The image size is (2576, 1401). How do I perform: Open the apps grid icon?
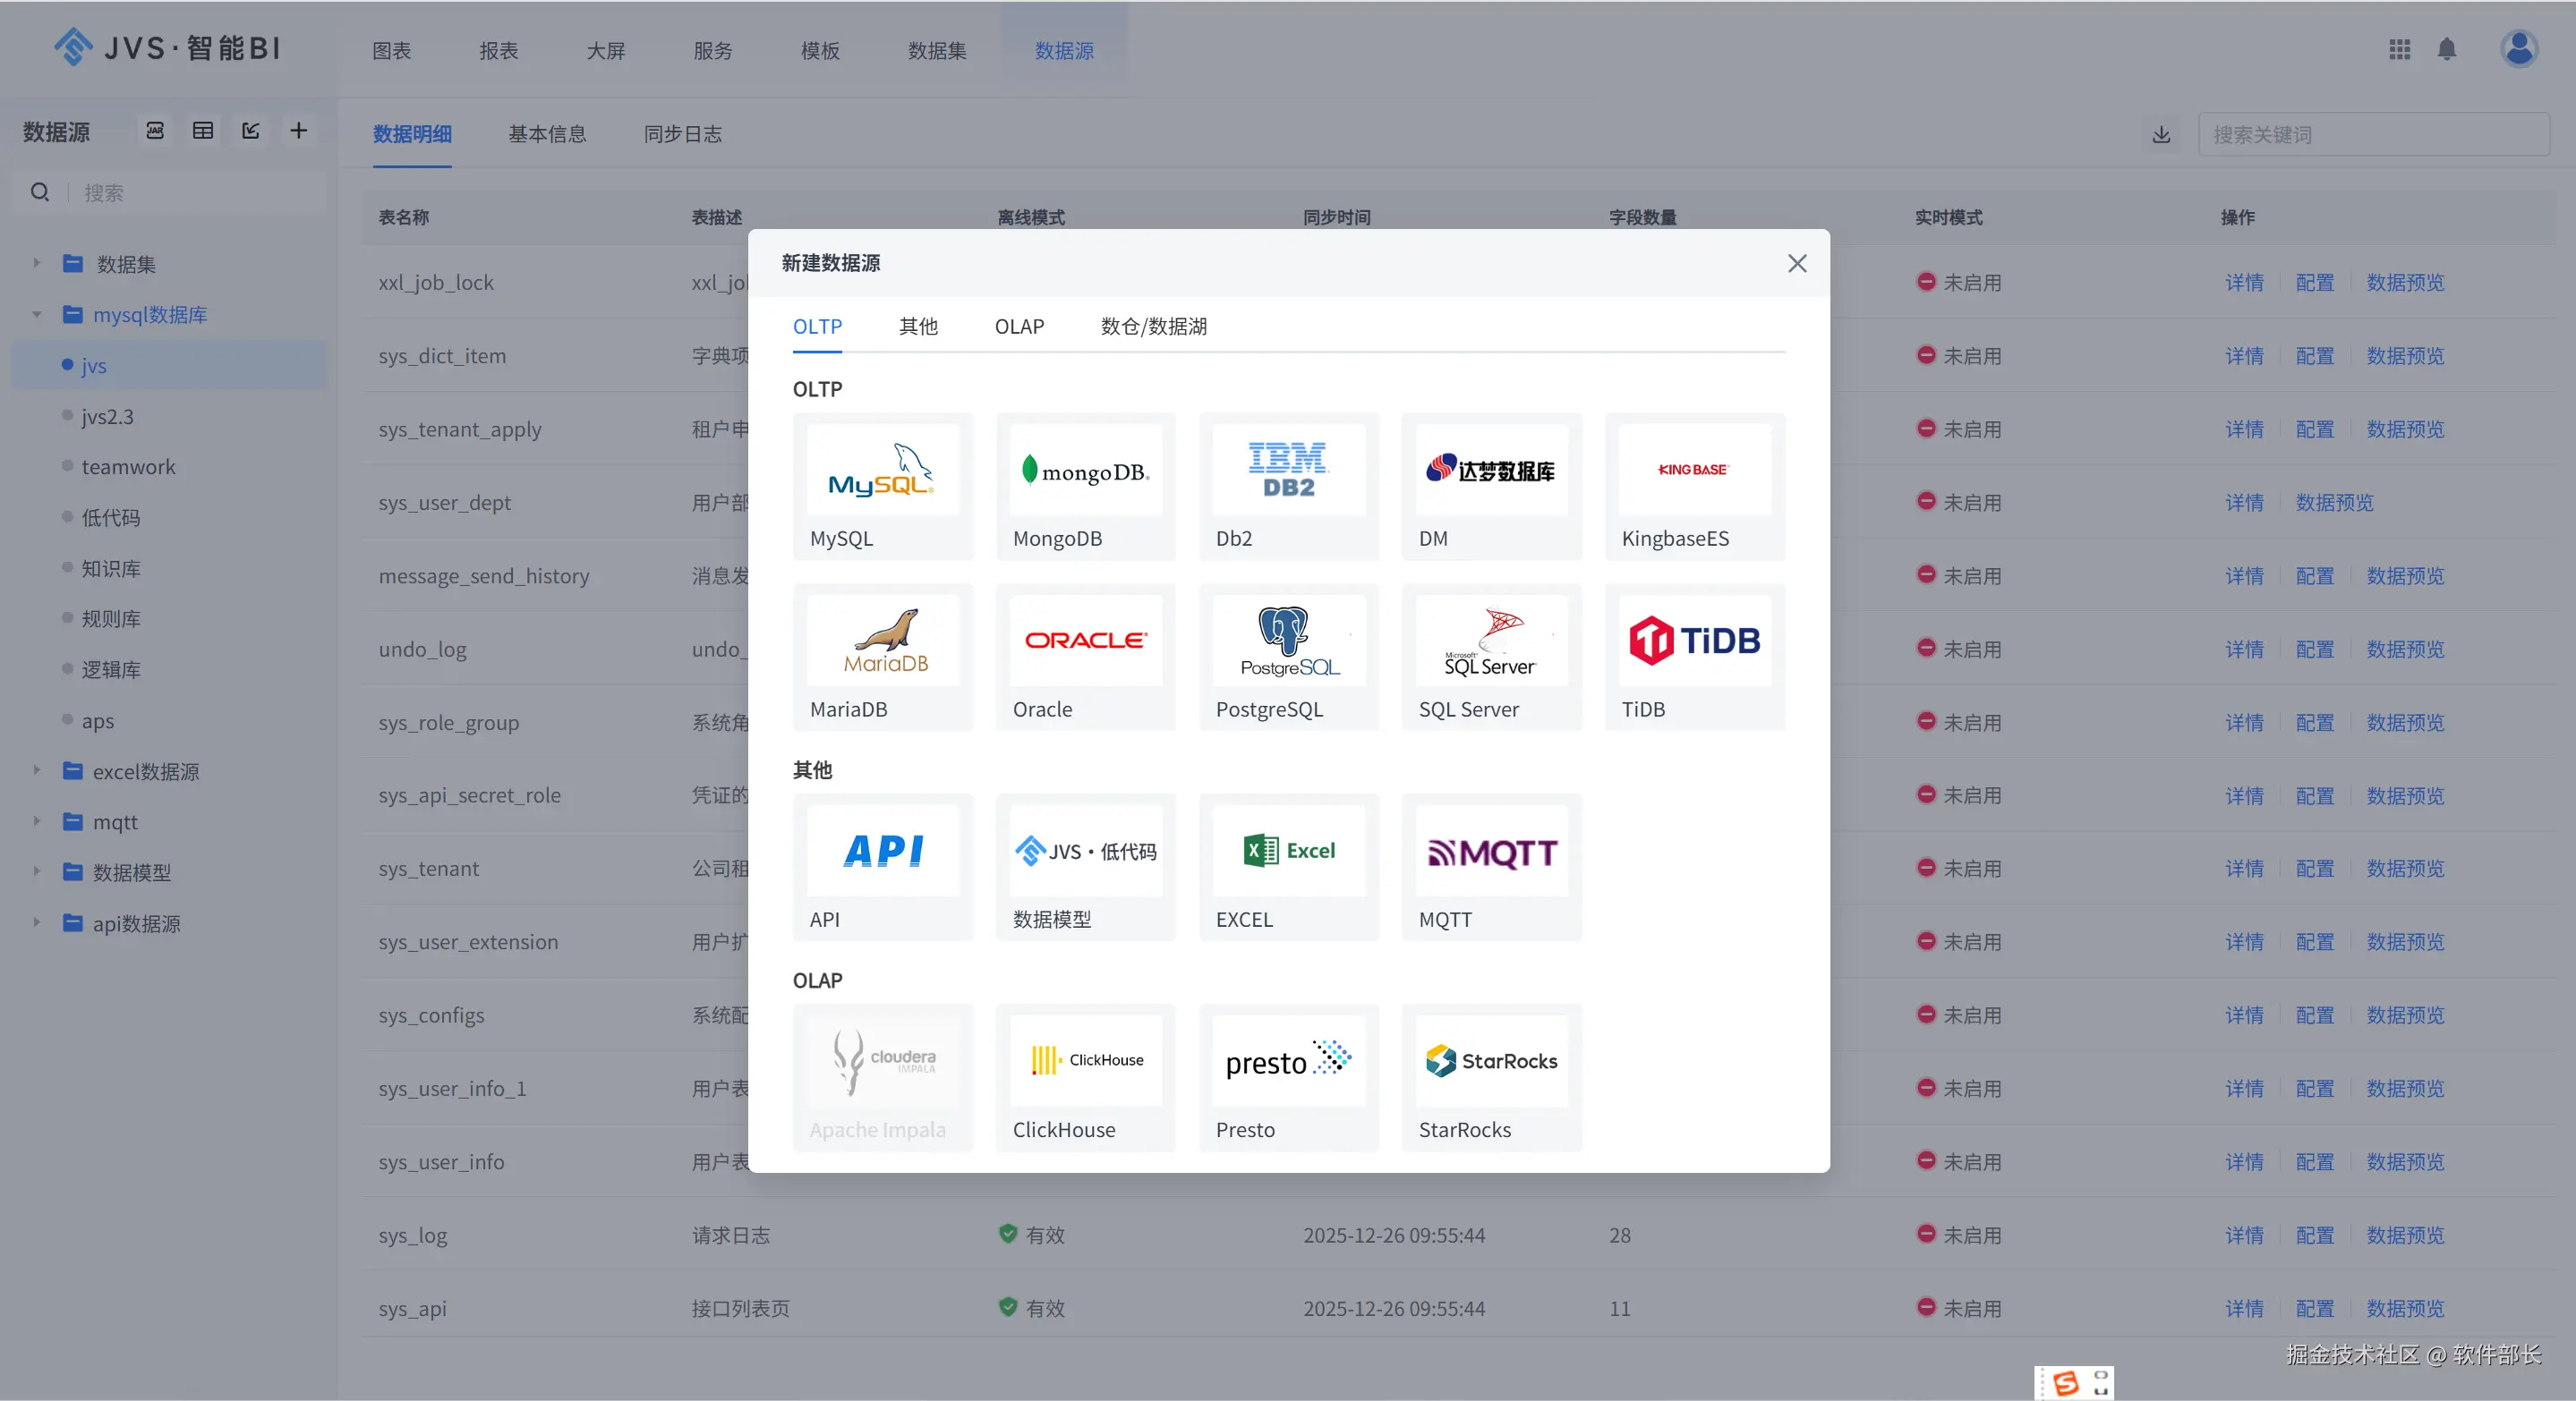click(x=2399, y=49)
